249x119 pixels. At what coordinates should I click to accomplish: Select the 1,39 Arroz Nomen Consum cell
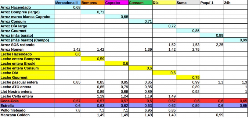141,49
